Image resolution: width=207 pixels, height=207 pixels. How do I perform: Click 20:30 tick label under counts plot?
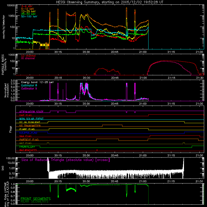(x=86, y=52)
